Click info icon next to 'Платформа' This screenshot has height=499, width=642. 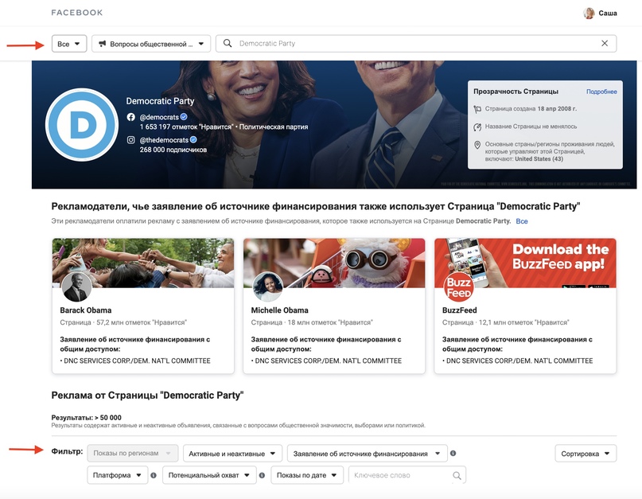[x=154, y=475]
